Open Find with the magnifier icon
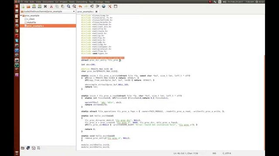The image size is (279, 156). (68, 6)
